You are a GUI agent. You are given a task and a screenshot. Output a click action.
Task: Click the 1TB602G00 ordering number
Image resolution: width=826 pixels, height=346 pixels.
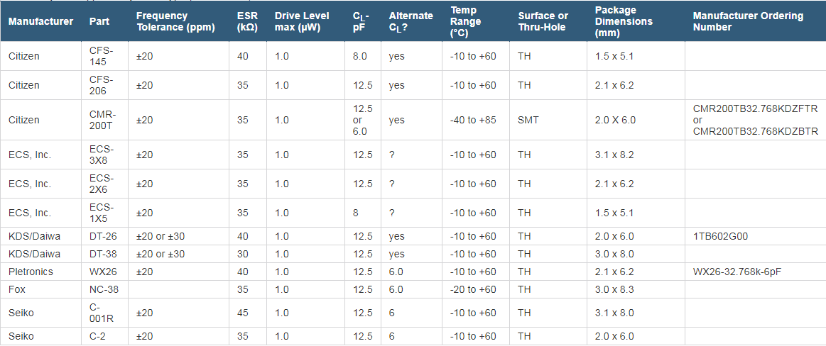point(720,236)
